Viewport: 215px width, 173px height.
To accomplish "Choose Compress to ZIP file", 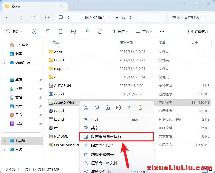I will click(117, 163).
